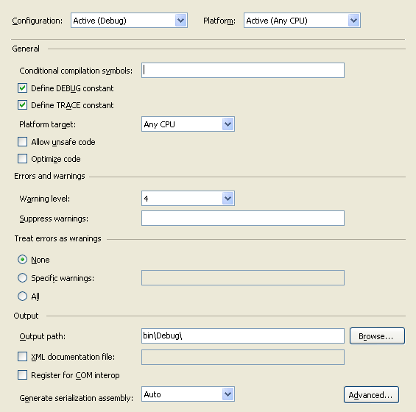Select the Specific warnings radio option
This screenshot has height=412, width=416.
(23, 278)
